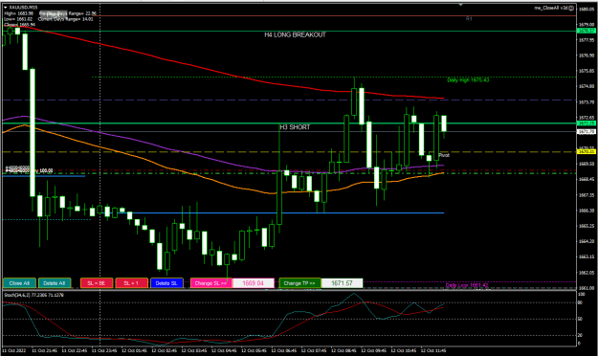
Task: Select the Pivot label on the chart
Action: (x=444, y=155)
